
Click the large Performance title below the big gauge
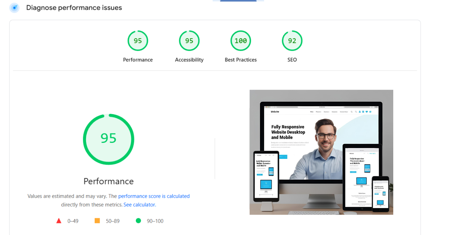pos(109,181)
